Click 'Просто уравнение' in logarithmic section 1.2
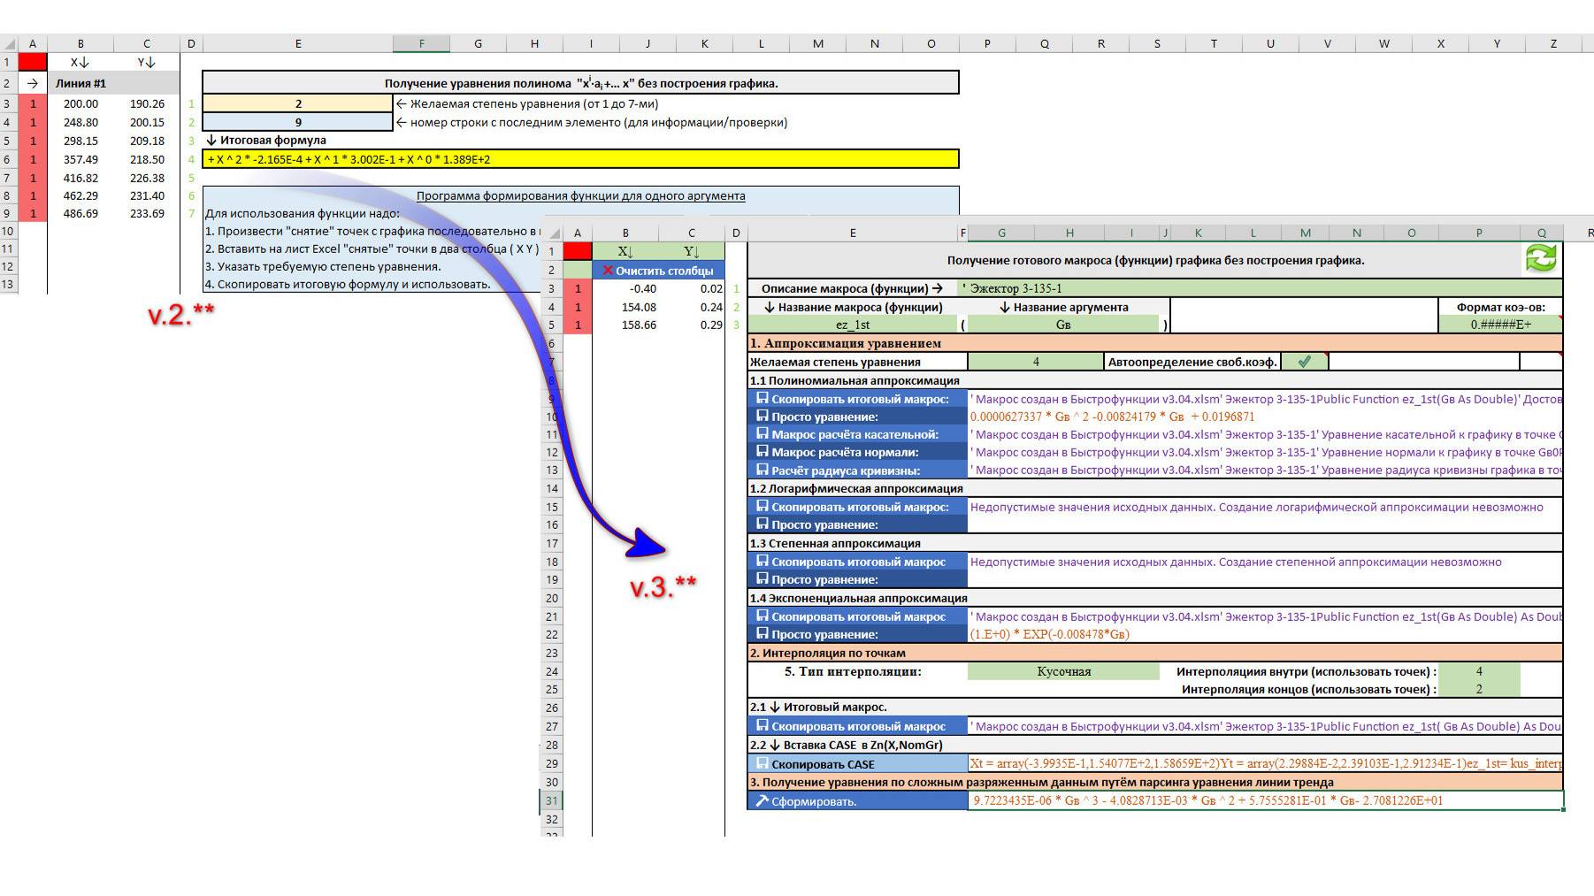1594x896 pixels. point(858,525)
